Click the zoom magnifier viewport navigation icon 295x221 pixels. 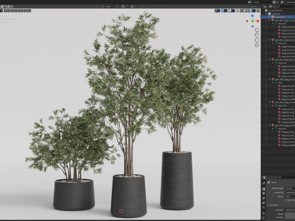pos(257,30)
